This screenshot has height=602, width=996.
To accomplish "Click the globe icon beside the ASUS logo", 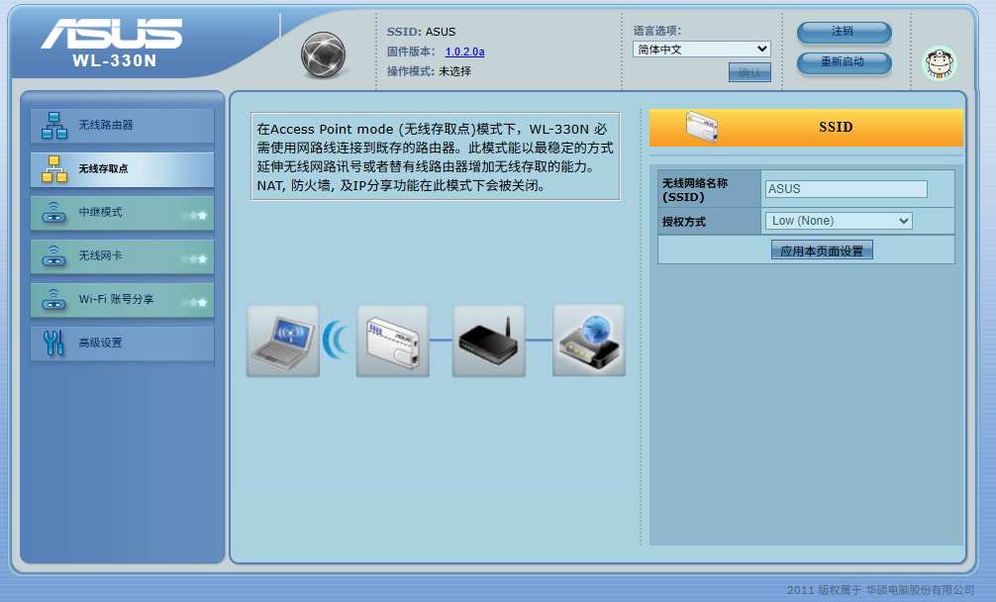I will pyautogui.click(x=321, y=55).
